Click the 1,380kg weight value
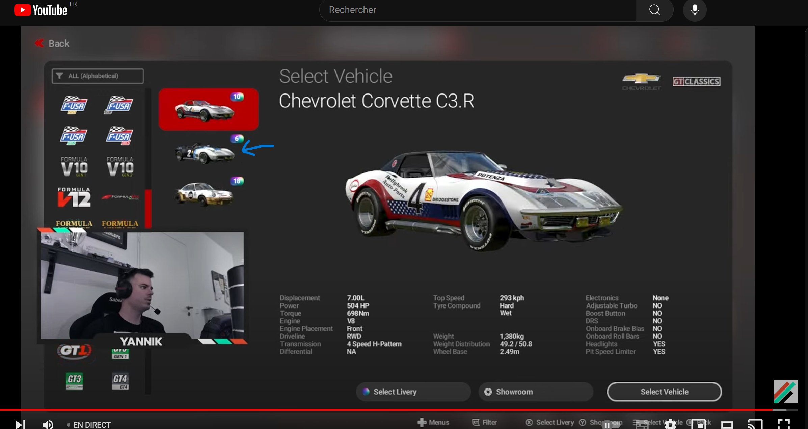The image size is (808, 429). tap(512, 336)
